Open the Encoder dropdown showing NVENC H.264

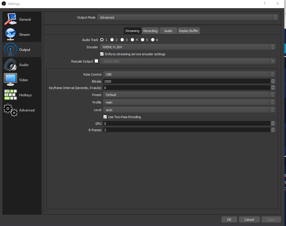point(188,47)
